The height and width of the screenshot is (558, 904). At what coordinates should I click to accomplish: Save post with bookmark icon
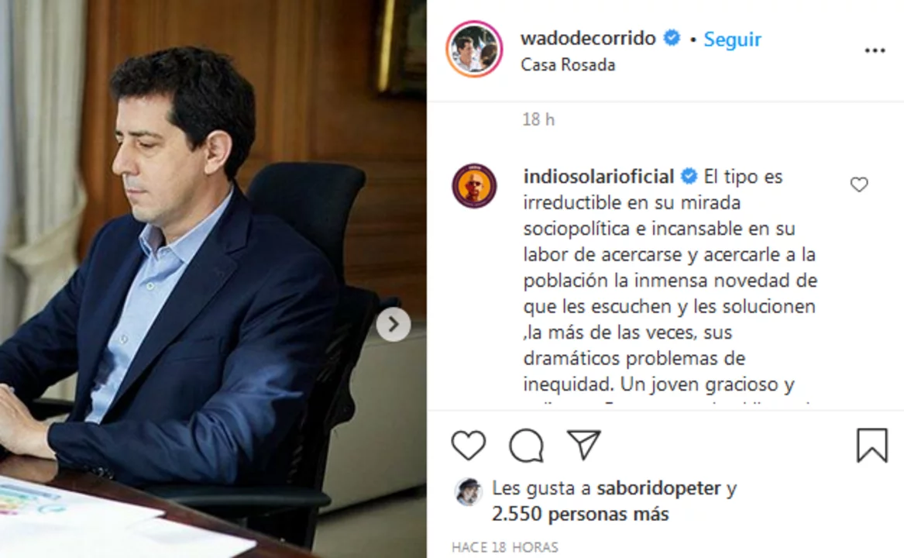[x=871, y=445]
